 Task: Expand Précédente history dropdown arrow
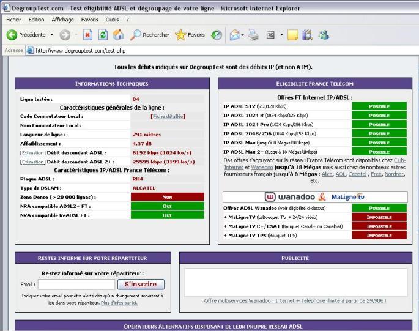(52, 35)
